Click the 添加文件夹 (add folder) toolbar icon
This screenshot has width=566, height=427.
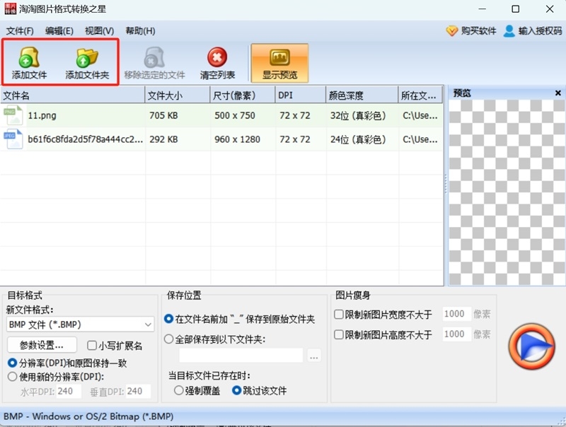coord(87,57)
